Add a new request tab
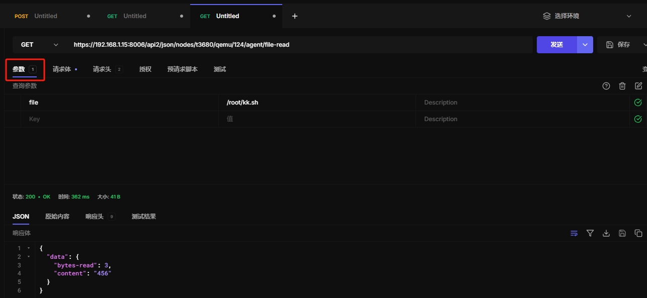Viewport: 647px width, 298px height. pyautogui.click(x=295, y=16)
